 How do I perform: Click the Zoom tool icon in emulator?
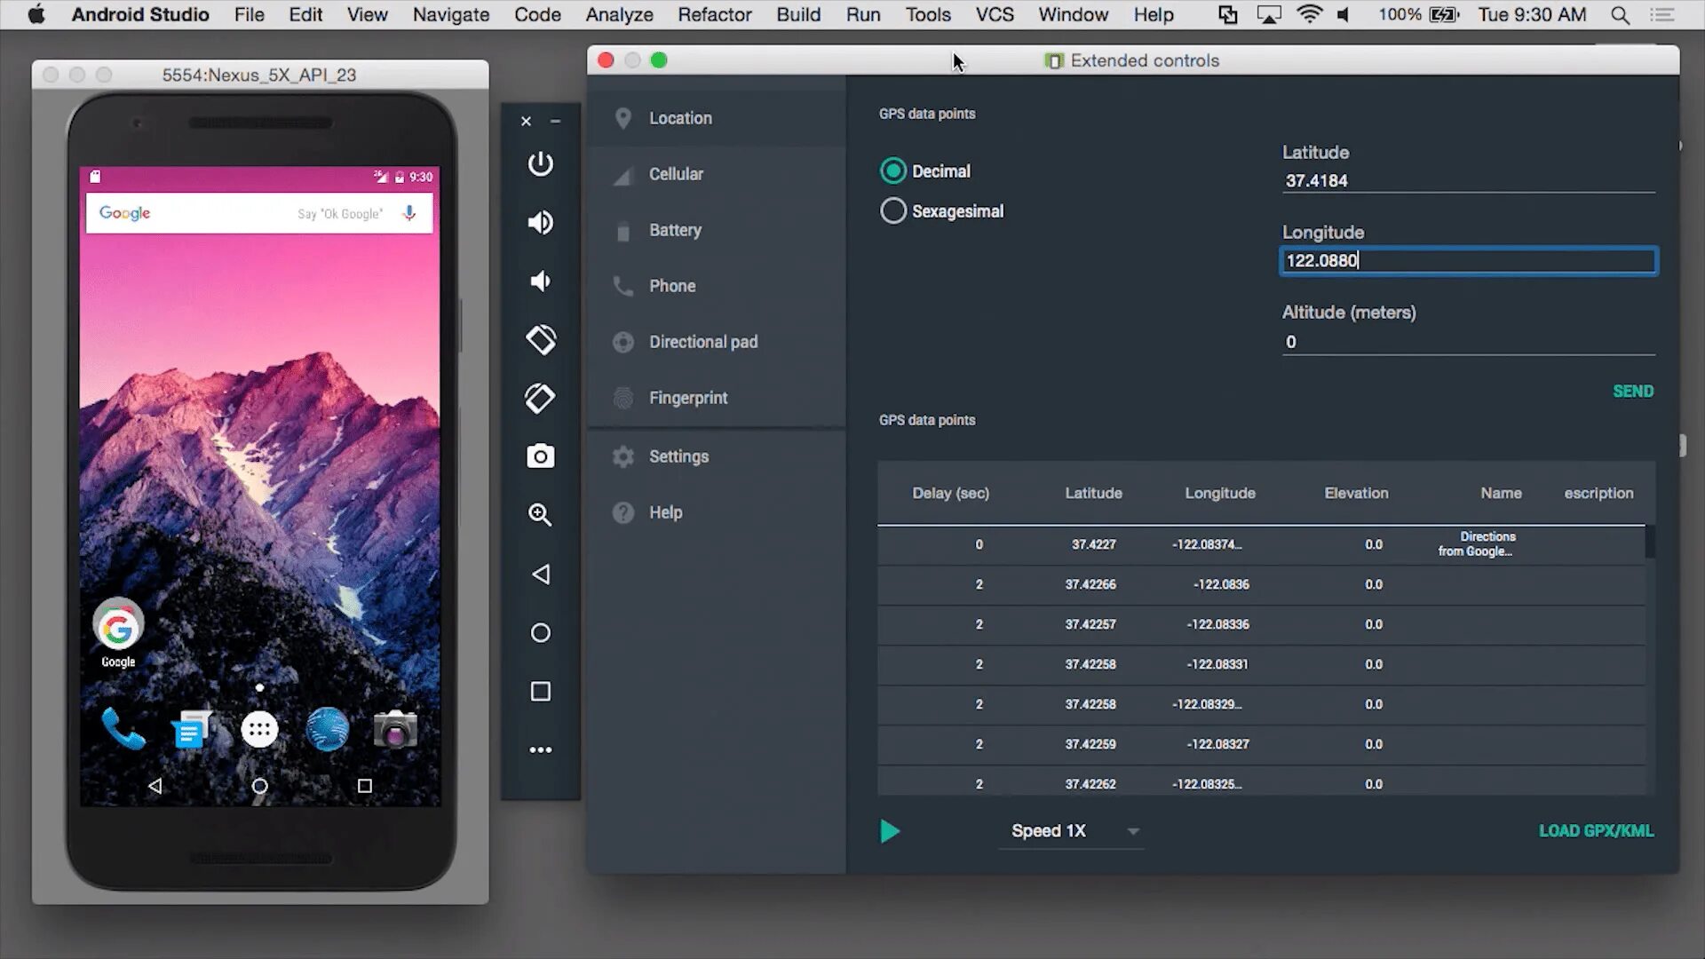540,515
